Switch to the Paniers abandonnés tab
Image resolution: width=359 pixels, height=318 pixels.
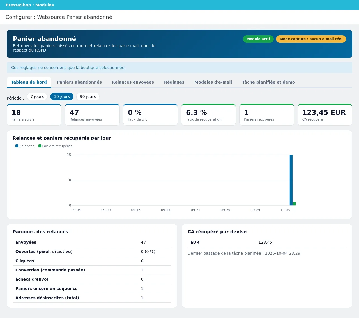click(x=79, y=82)
